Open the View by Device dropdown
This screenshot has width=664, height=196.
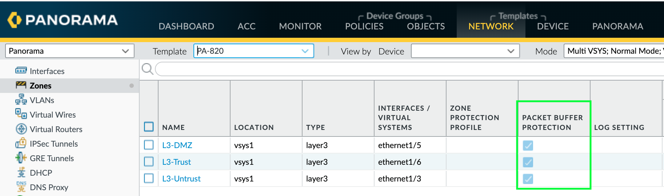coord(465,51)
